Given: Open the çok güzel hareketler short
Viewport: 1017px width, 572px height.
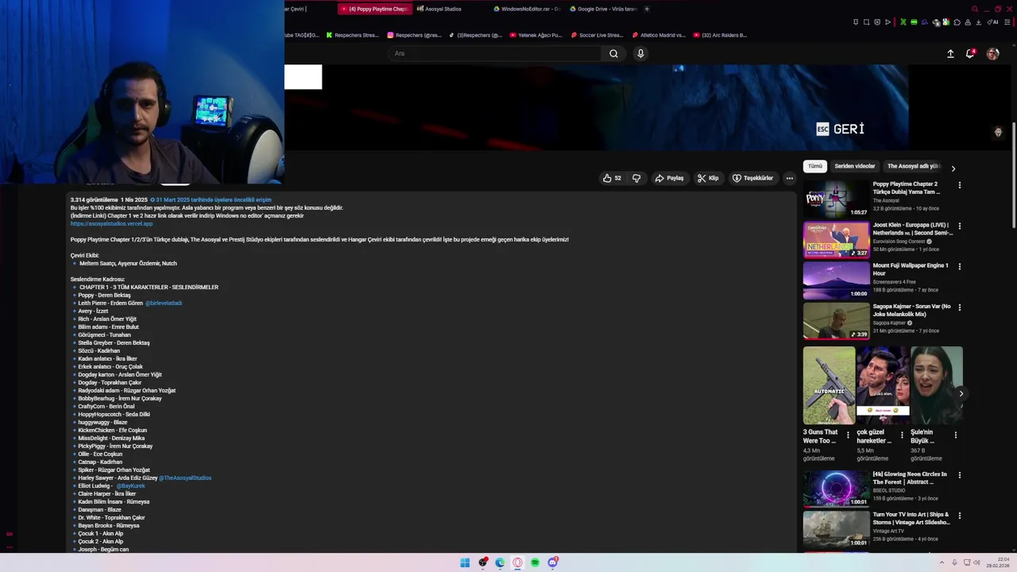Looking at the screenshot, I should click(882, 385).
